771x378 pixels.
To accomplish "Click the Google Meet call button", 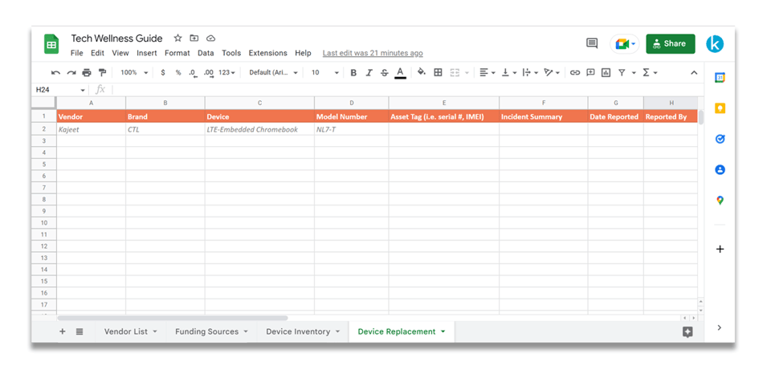I will point(625,44).
